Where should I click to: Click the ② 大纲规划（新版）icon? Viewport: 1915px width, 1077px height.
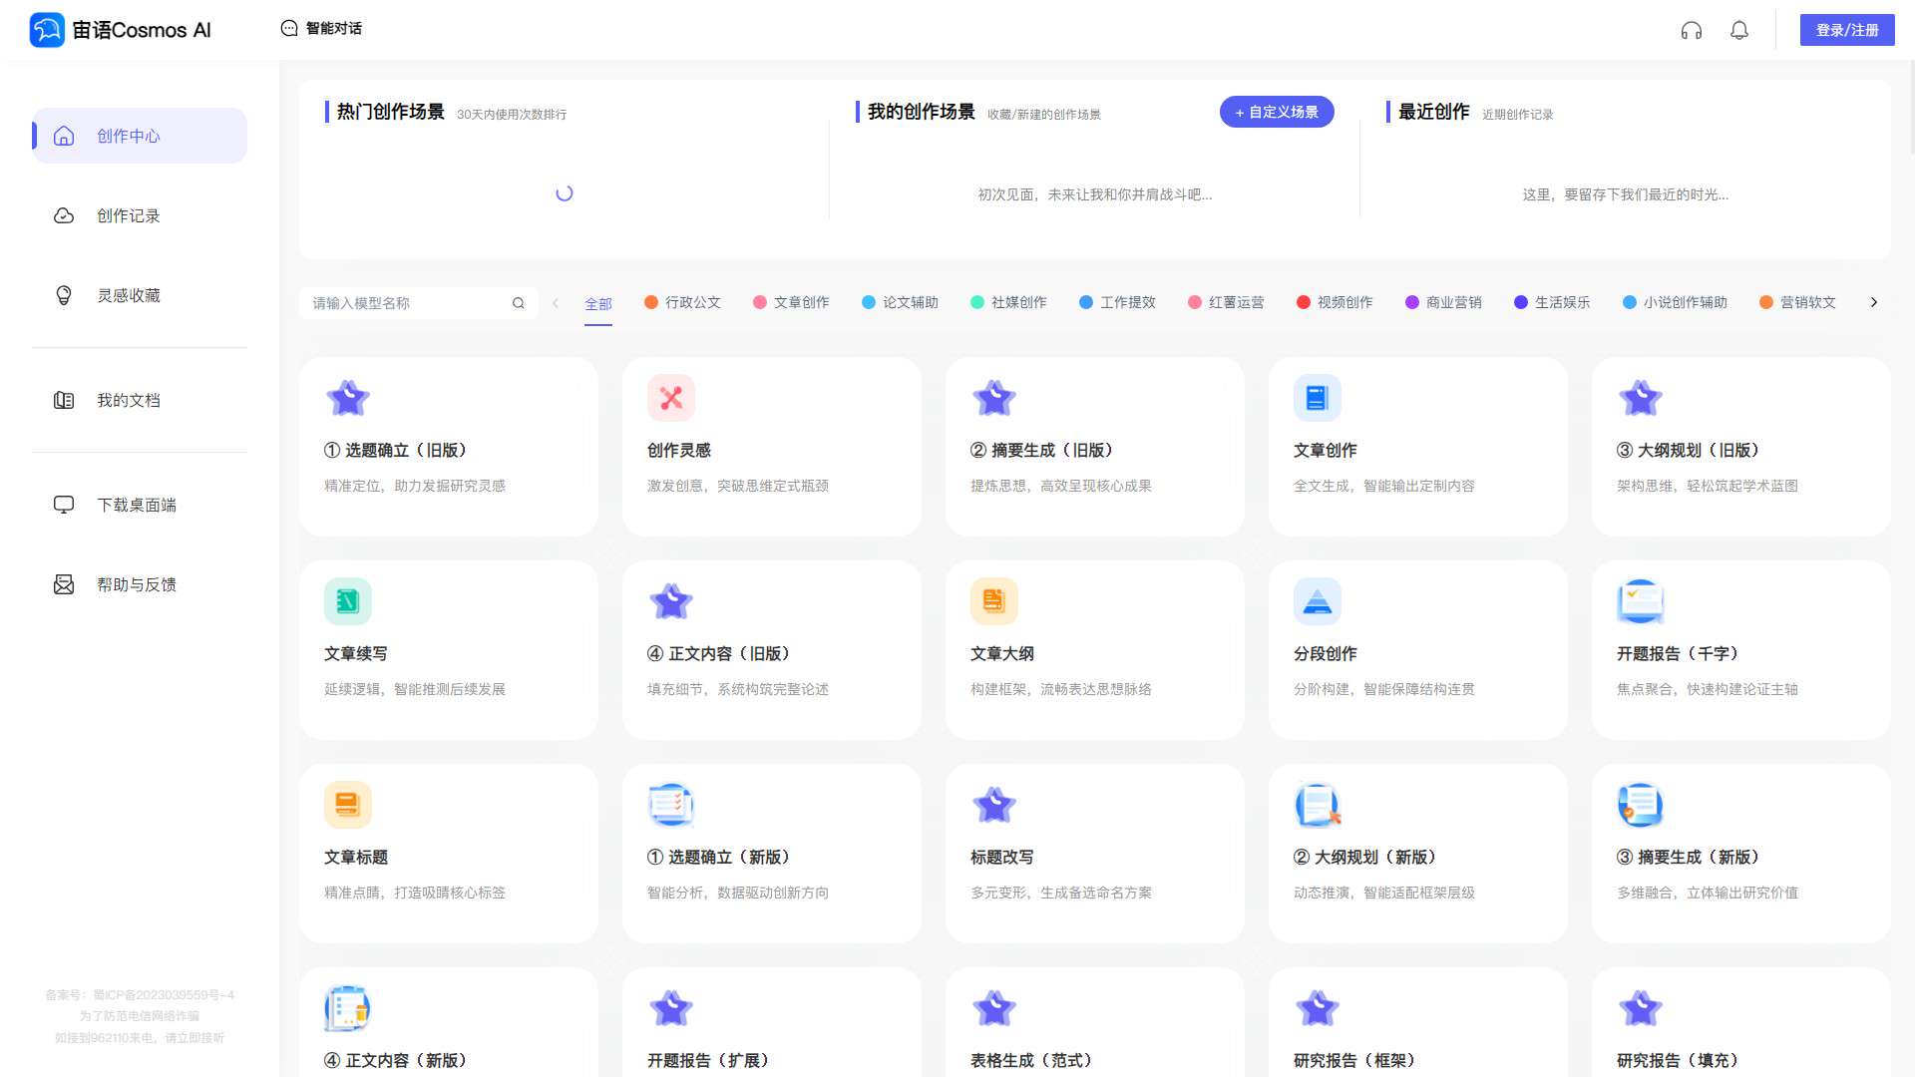[x=1318, y=805]
